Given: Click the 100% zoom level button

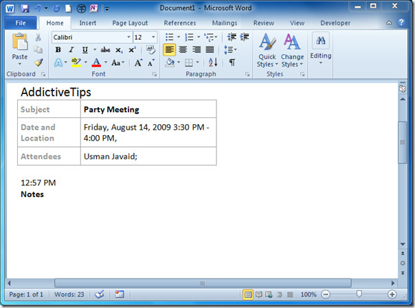Looking at the screenshot, I should (x=309, y=294).
